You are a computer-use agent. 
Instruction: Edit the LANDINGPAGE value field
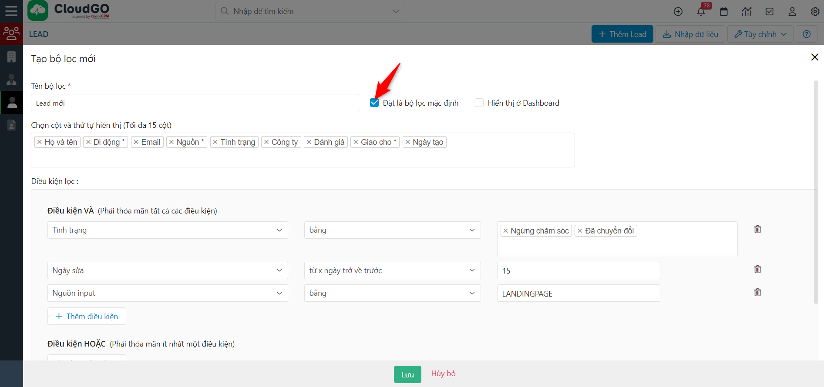pyautogui.click(x=578, y=293)
